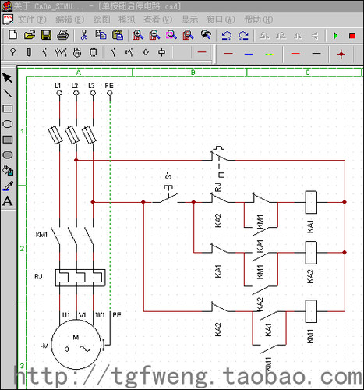Redo the last action
The height and width of the screenshot is (390, 364).
[243, 36]
